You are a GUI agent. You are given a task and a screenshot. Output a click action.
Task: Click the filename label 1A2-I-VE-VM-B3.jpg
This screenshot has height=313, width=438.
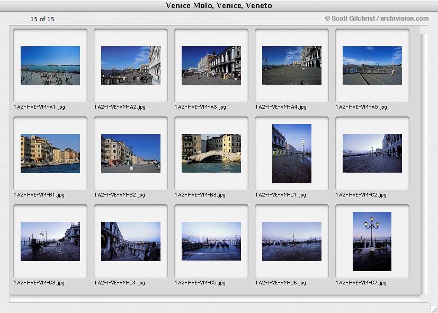[x=200, y=195]
